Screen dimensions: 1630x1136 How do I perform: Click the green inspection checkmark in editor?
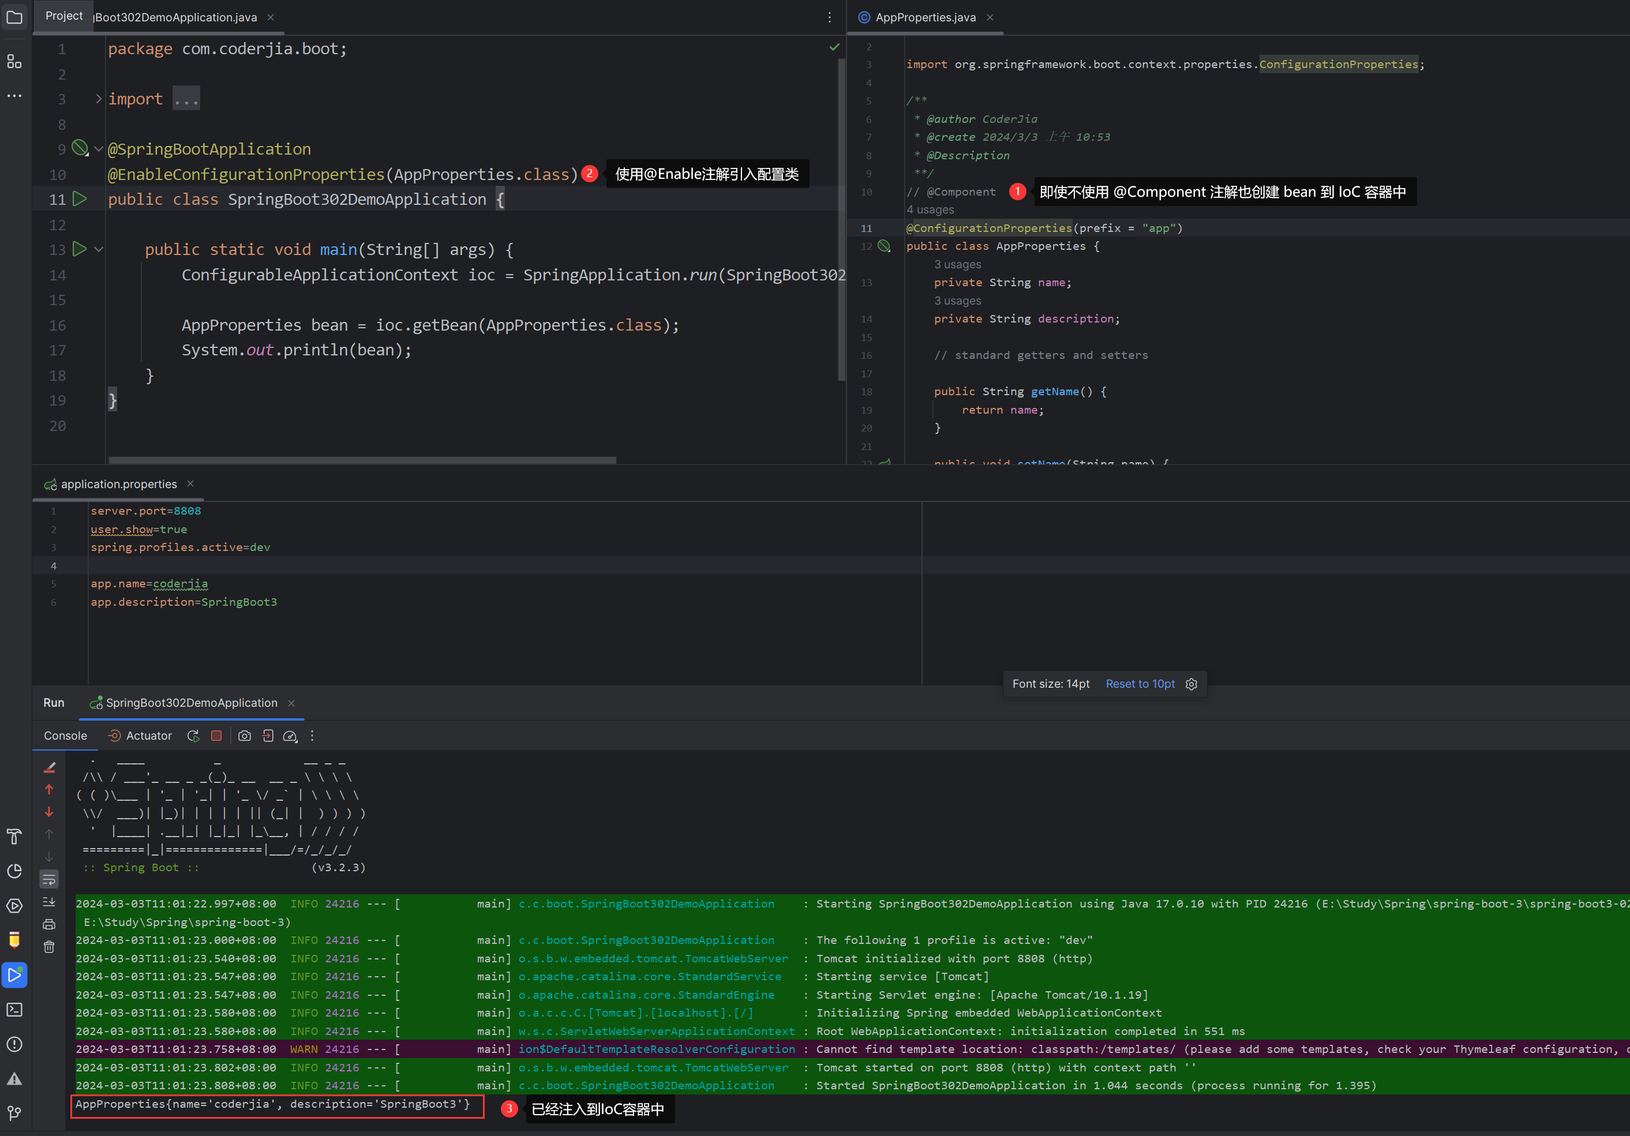835,47
